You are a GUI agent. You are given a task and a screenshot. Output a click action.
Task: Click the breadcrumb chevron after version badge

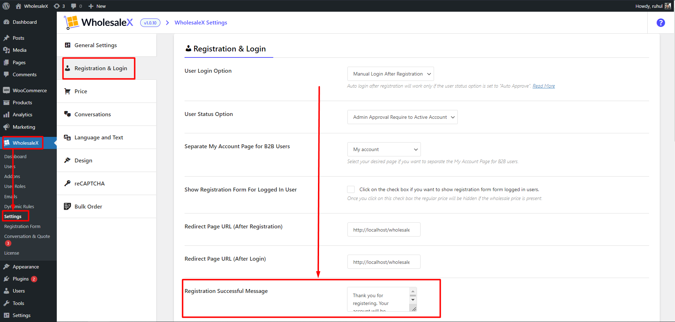pos(167,23)
